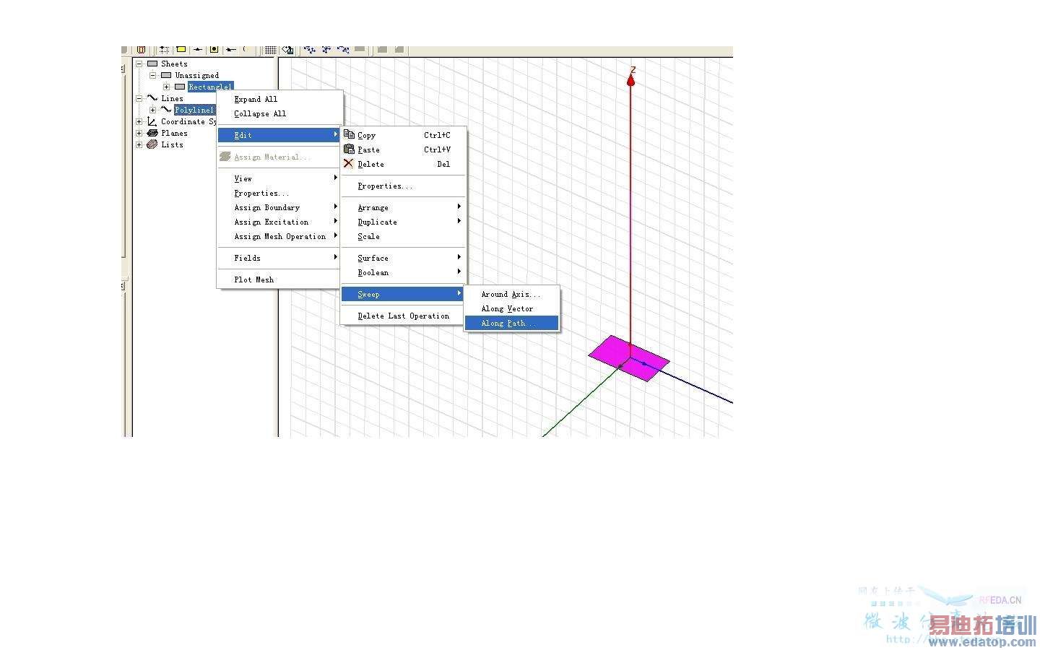1040x650 pixels.
Task: Choose Collapse All from the context menu
Action: (279, 113)
